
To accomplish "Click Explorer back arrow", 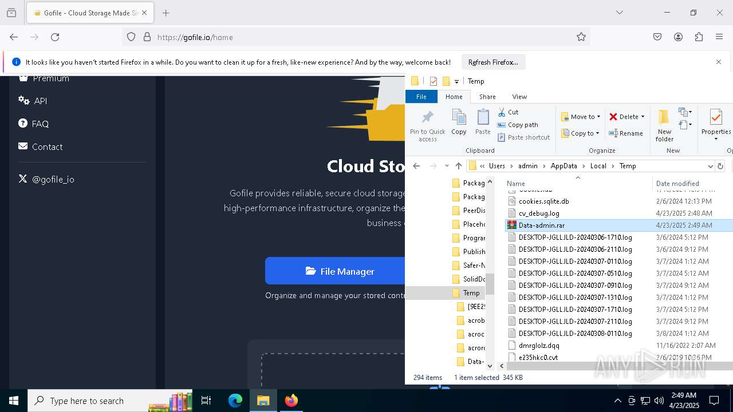I will click(x=416, y=166).
